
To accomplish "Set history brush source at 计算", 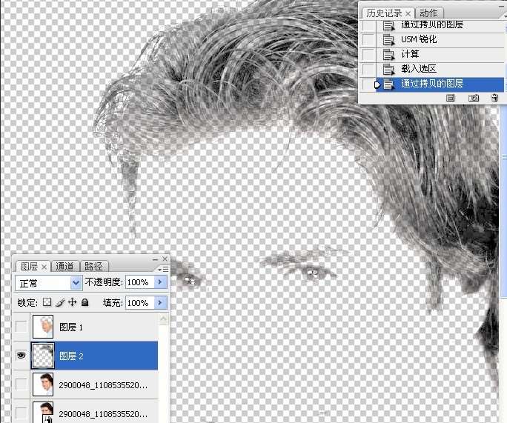I will click(x=368, y=54).
